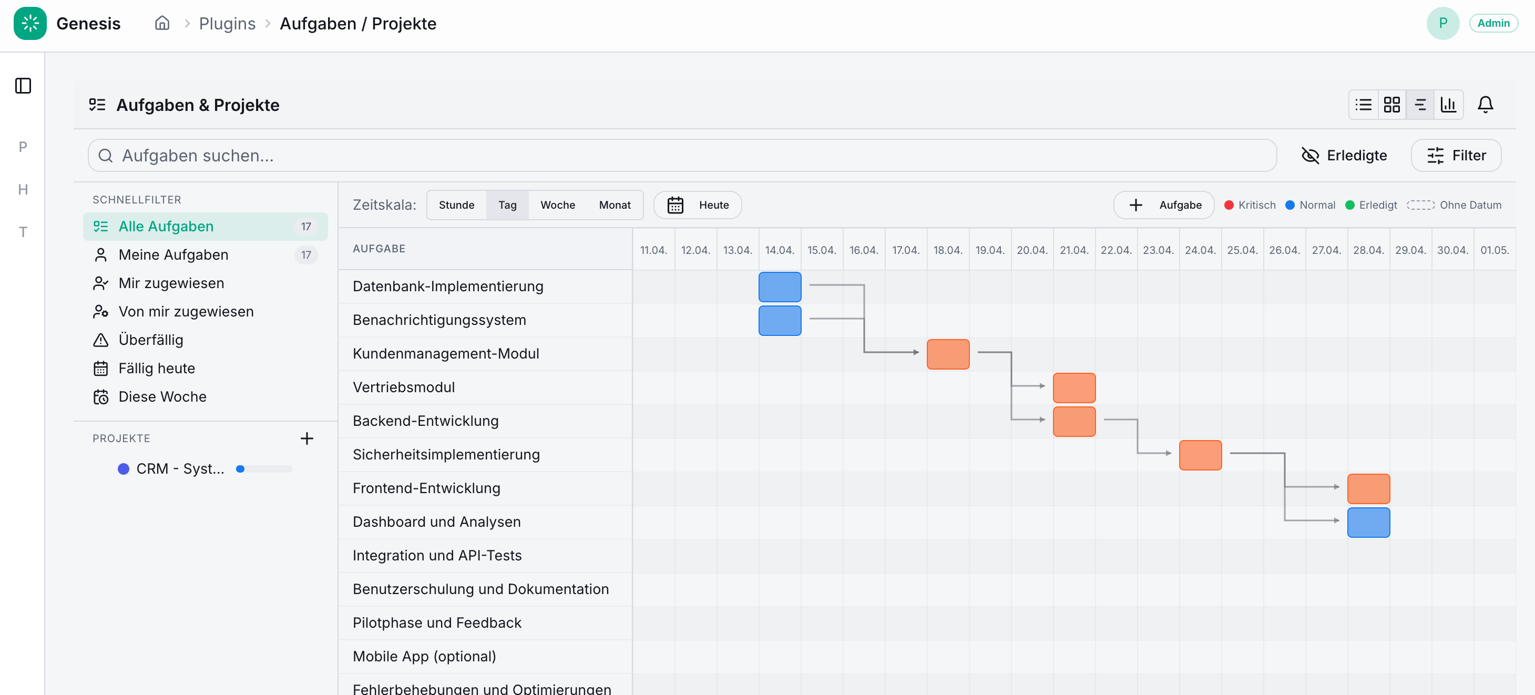
Task: Click the notifications bell icon
Action: coord(1485,104)
